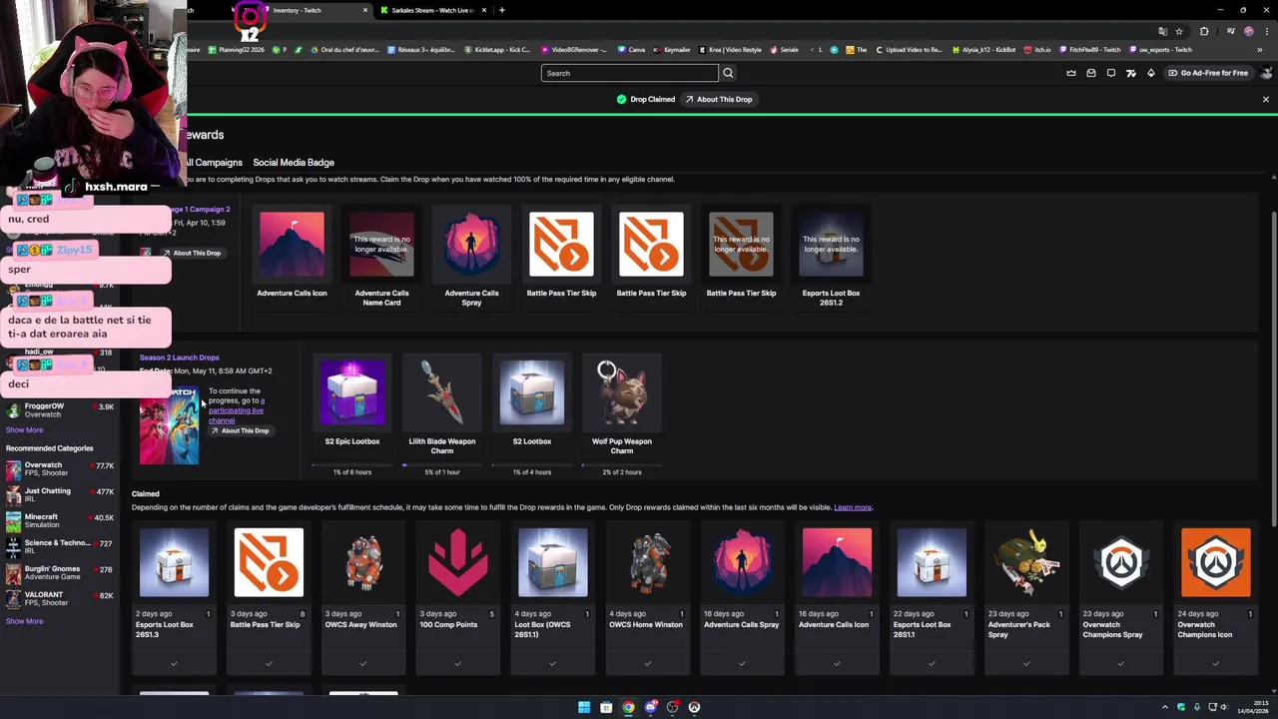
Task: Open Minecraft recommended category
Action: [x=60, y=520]
